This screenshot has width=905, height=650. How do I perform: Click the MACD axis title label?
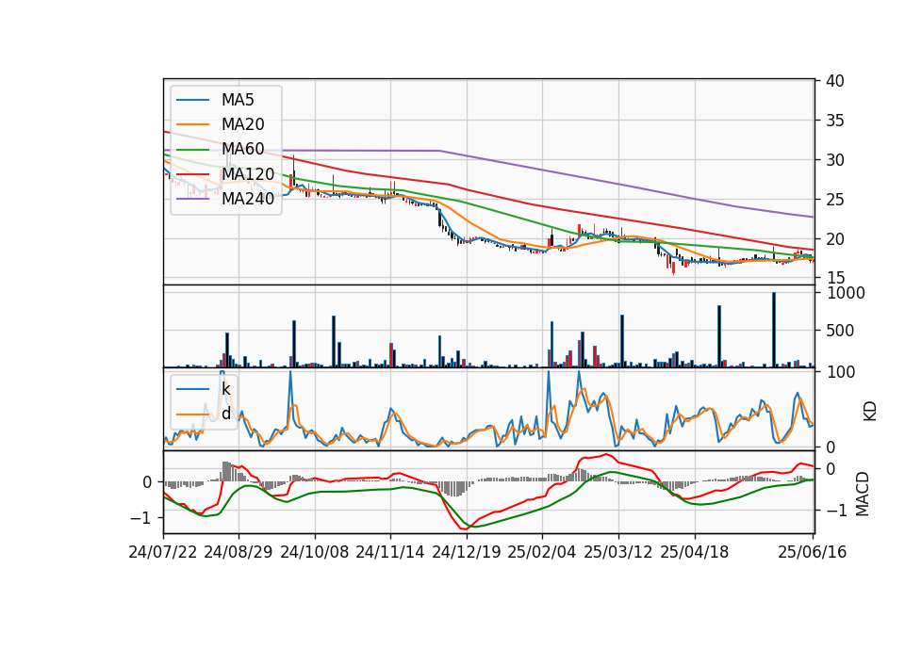point(862,494)
